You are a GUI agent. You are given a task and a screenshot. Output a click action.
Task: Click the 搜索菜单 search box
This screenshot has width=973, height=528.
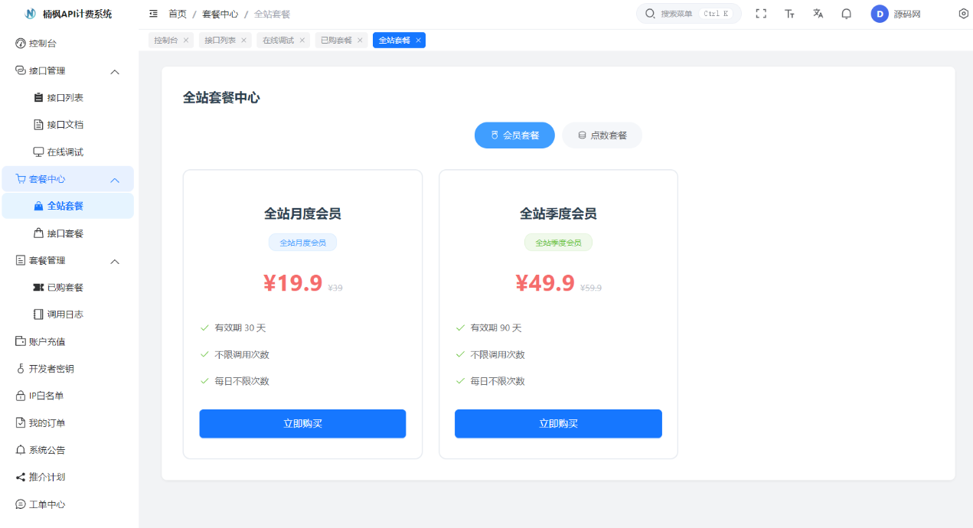(688, 14)
